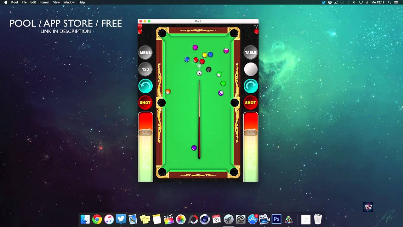
Task: Open Spotlight search
Action: point(390,2)
